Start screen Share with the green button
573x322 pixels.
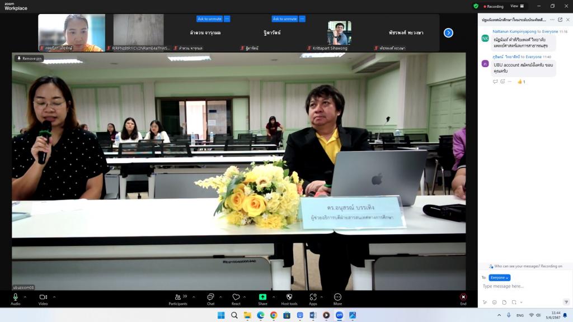click(x=263, y=299)
